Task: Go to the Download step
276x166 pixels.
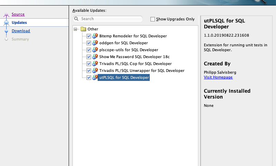Action: (x=21, y=31)
